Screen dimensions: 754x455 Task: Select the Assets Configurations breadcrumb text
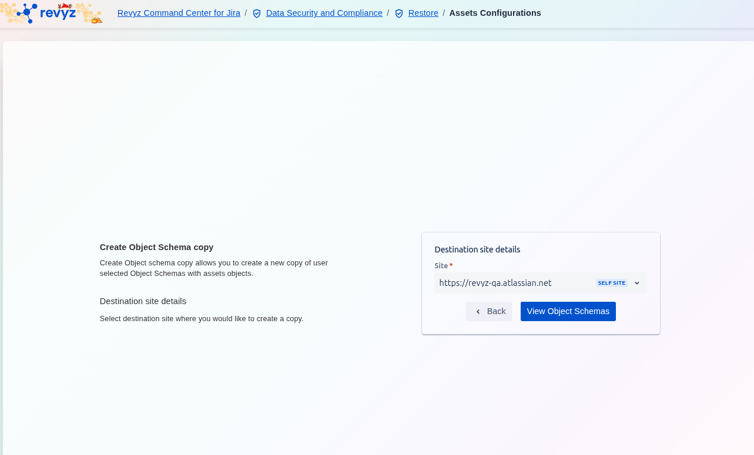(495, 13)
